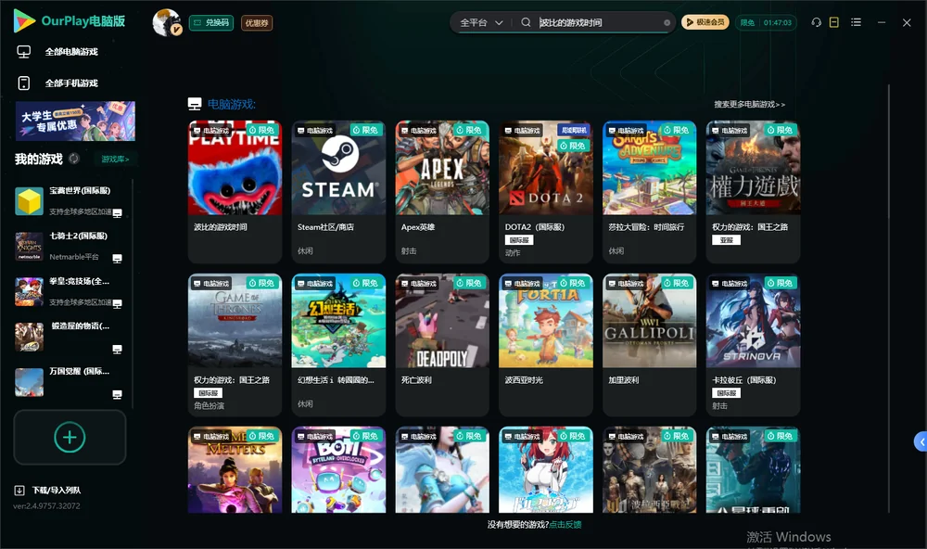Refresh the 我的游戏 list
This screenshot has height=549, width=927.
(74, 159)
